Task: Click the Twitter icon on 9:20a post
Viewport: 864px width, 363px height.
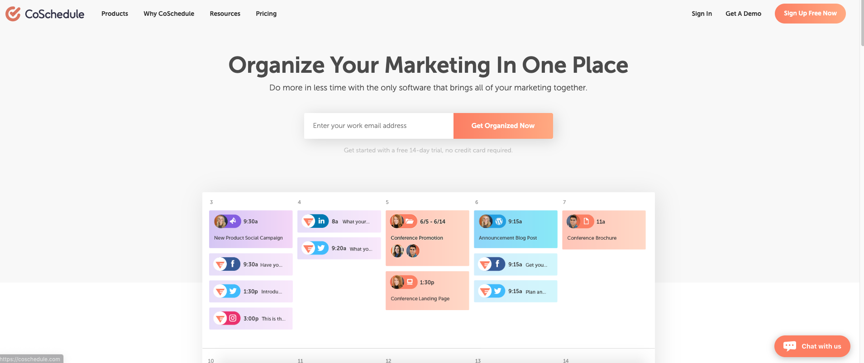Action: (321, 248)
